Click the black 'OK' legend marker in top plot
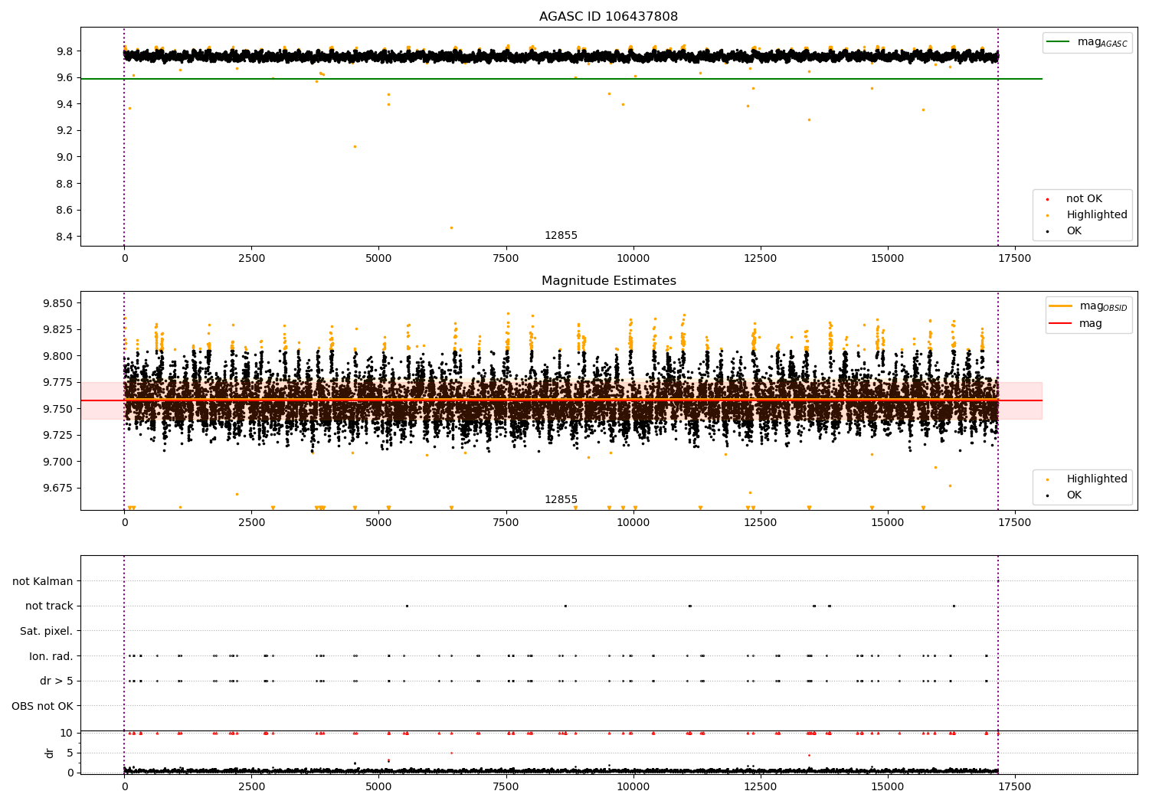This screenshot has height=804, width=1149. pos(1047,231)
